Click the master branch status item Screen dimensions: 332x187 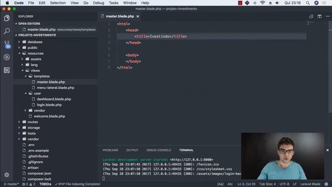(11, 184)
